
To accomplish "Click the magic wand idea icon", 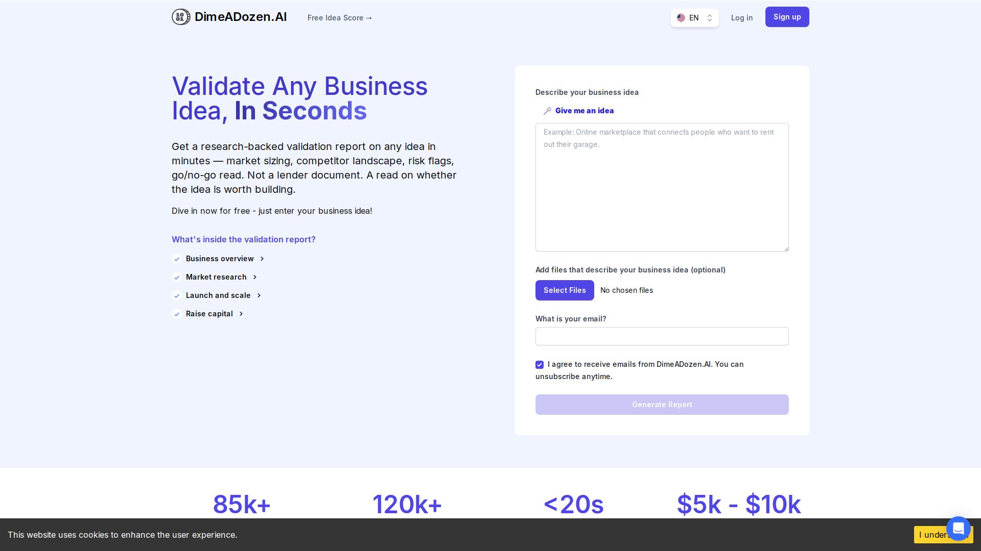I will (547, 111).
